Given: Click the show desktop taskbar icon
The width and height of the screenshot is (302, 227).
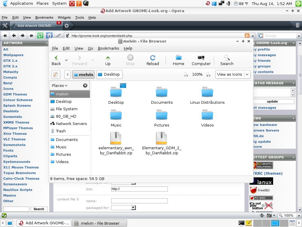Looking at the screenshot, I should click(10, 223).
